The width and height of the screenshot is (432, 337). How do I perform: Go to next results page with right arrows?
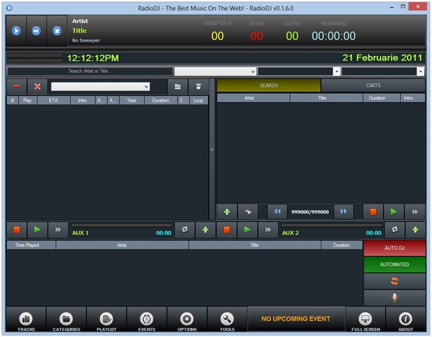(x=344, y=212)
